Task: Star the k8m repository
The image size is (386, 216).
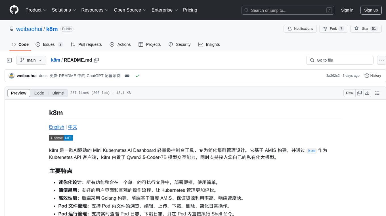Action: click(366, 29)
